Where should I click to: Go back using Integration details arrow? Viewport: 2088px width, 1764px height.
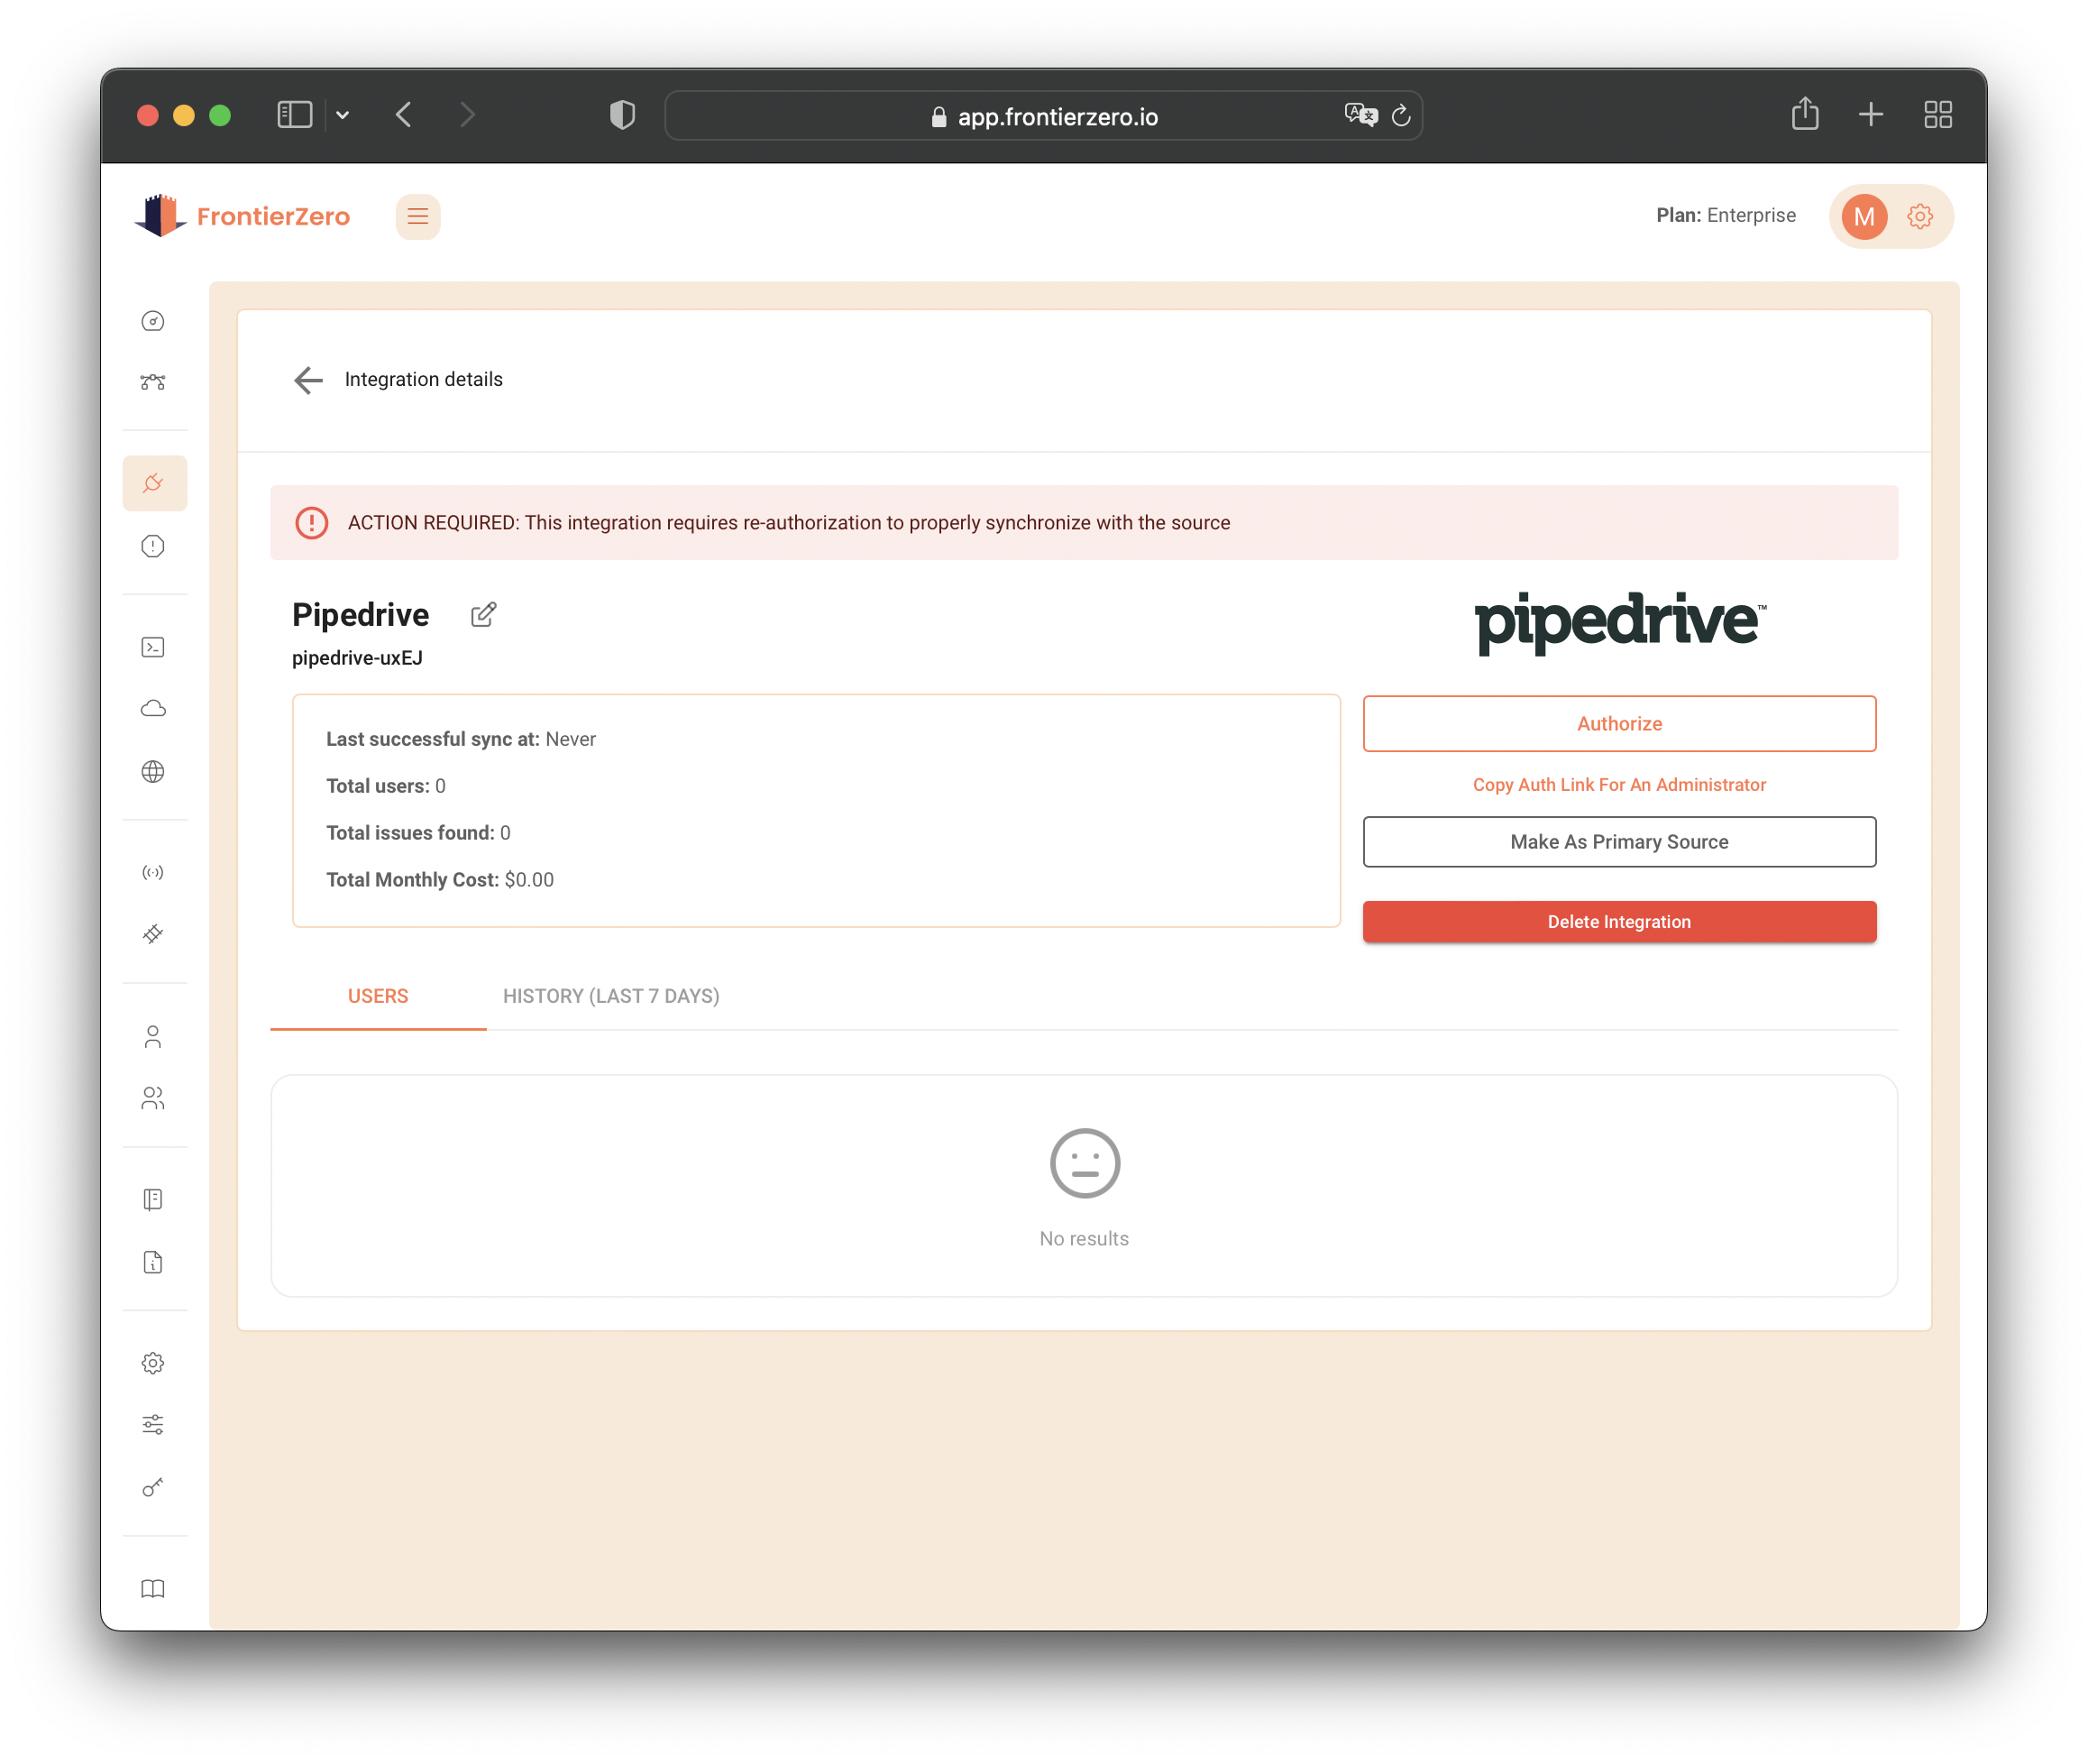307,380
